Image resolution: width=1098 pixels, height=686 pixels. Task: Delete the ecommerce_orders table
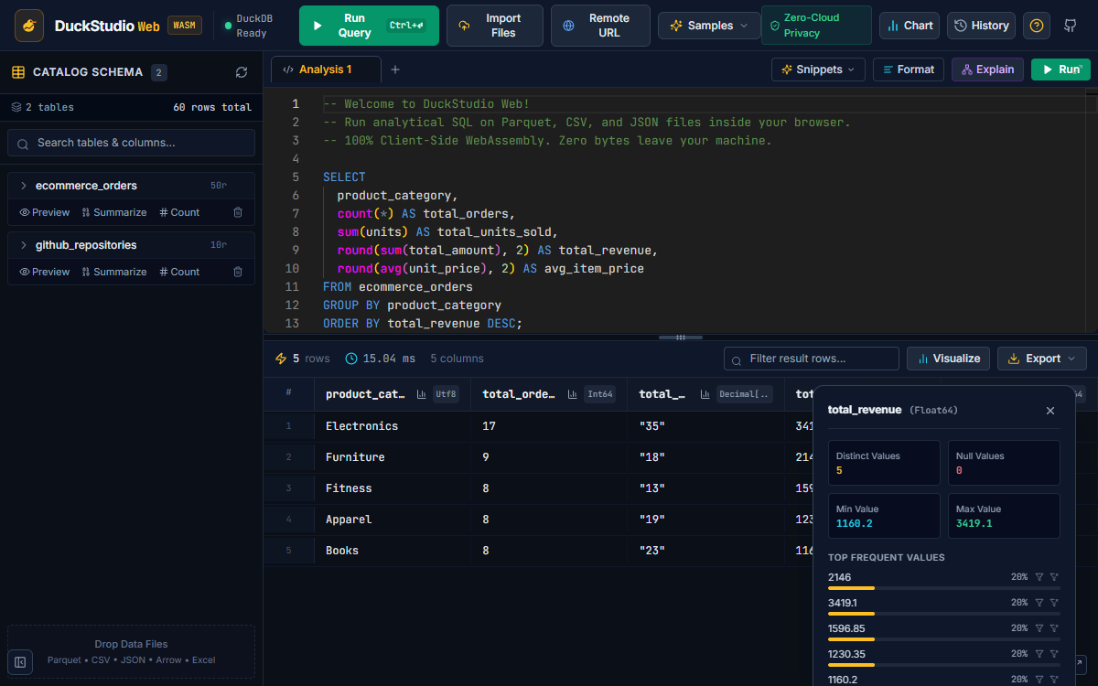[238, 212]
